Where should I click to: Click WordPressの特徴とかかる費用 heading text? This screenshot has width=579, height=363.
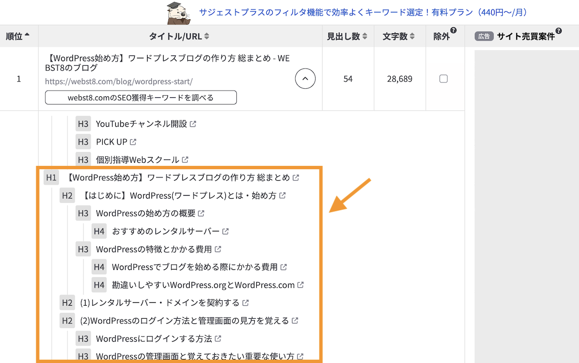(154, 249)
